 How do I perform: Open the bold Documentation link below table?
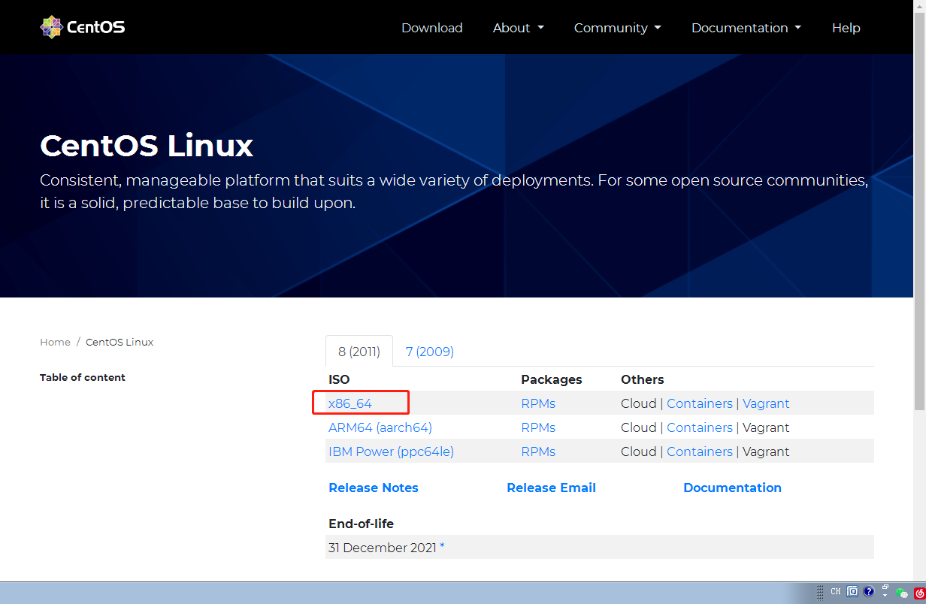(x=732, y=488)
